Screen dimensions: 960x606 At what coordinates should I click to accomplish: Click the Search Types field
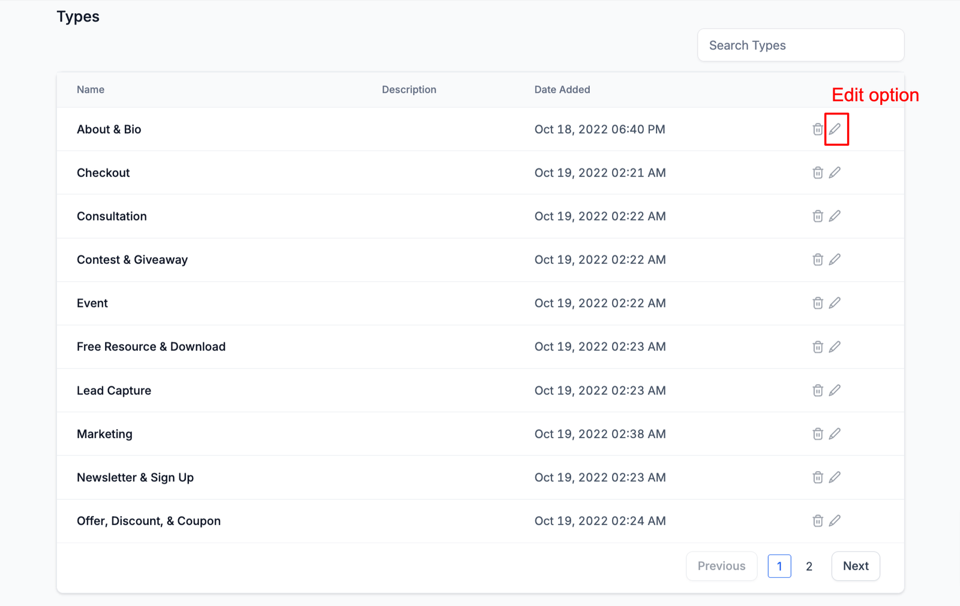pyautogui.click(x=800, y=46)
